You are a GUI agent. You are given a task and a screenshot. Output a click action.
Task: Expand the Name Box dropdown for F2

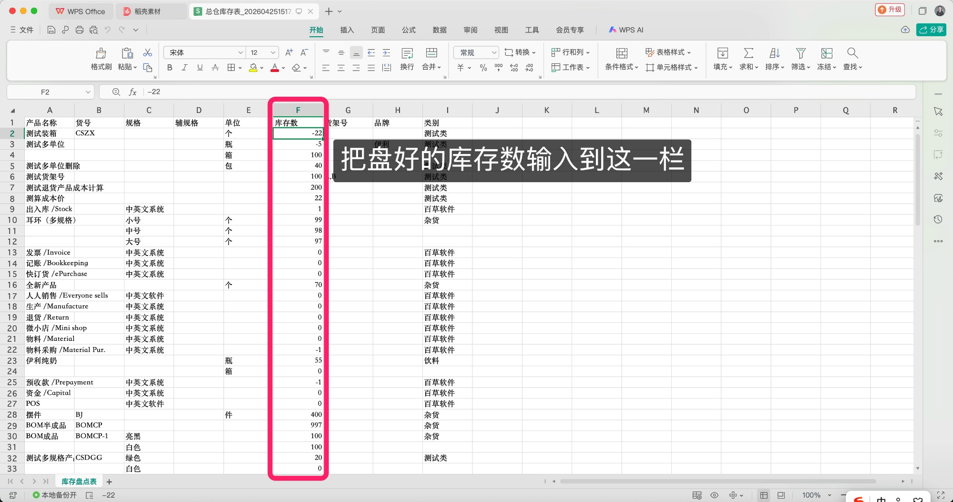pos(88,92)
